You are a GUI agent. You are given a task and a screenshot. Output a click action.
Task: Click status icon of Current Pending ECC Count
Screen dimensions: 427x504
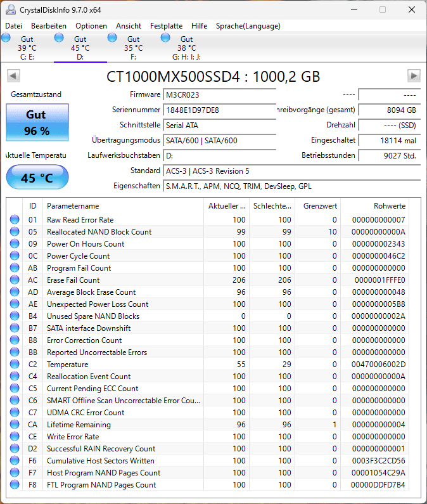[15, 388]
